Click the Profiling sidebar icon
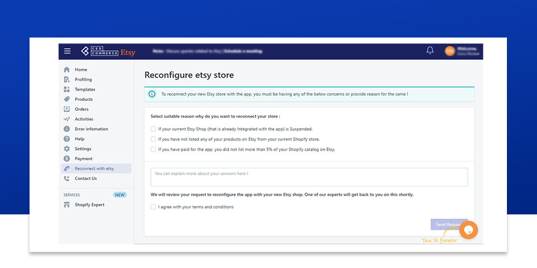 67,79
